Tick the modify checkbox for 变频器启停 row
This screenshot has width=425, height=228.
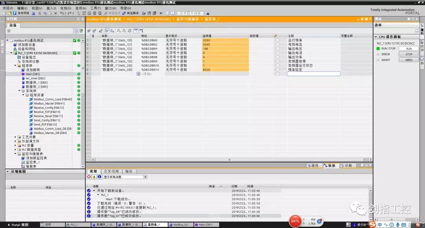(x=277, y=61)
